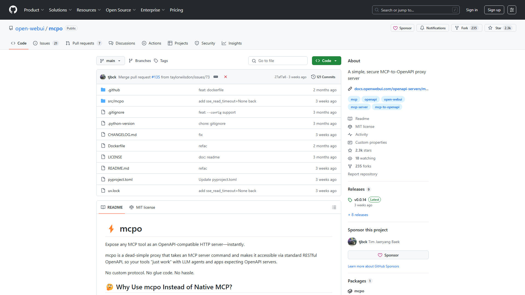Click the repository icon before open-webui
Image resolution: width=525 pixels, height=295 pixels.
tap(11, 28)
